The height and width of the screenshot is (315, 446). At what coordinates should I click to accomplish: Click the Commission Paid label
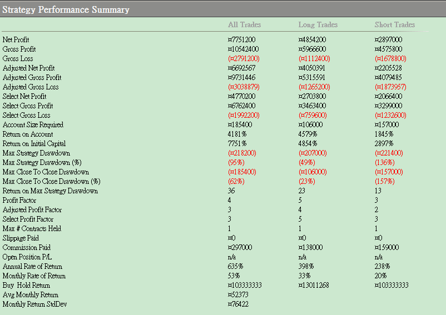tap(27, 247)
